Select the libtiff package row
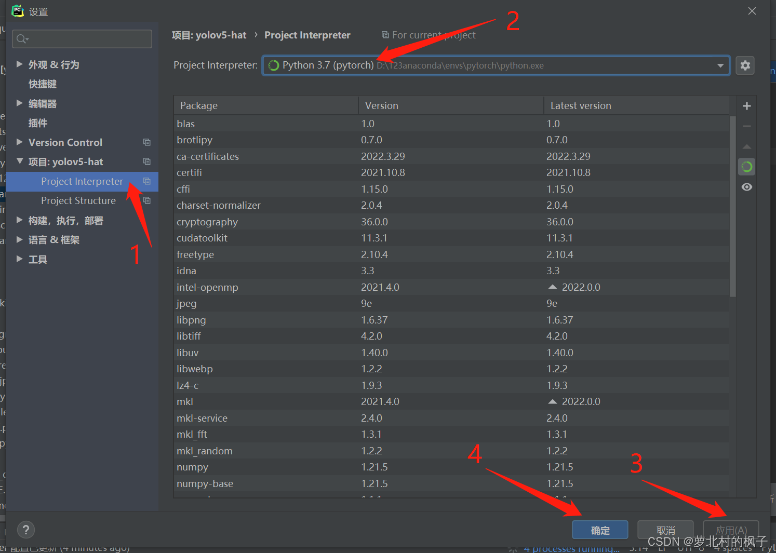 click(x=451, y=336)
